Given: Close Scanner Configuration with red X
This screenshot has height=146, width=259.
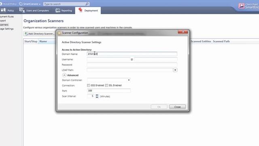Looking at the screenshot, I should [183, 32].
